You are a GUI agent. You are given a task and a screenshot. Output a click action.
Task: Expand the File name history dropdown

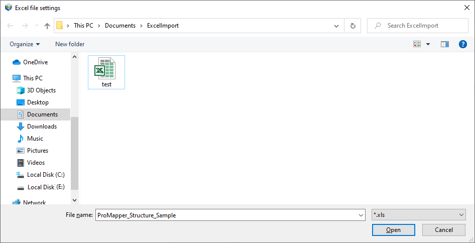[x=361, y=215]
